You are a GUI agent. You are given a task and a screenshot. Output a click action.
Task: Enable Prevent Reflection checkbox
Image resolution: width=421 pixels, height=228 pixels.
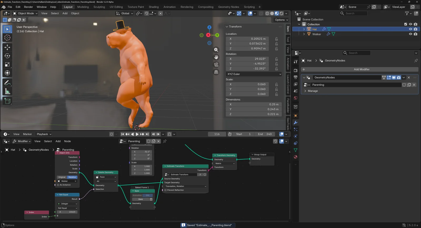click(165, 190)
